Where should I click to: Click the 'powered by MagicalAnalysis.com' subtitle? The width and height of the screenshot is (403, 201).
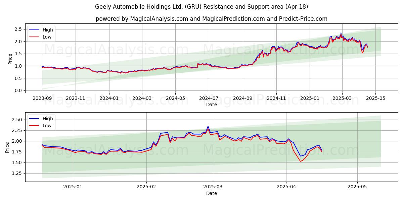point(211,19)
